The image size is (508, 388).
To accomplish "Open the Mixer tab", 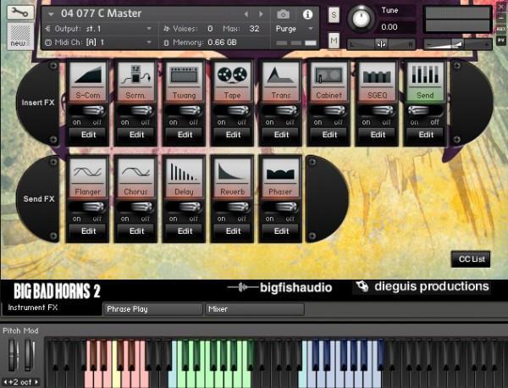I will click(x=254, y=309).
